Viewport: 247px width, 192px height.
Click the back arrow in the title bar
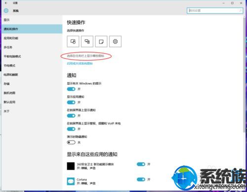click(x=6, y=3)
